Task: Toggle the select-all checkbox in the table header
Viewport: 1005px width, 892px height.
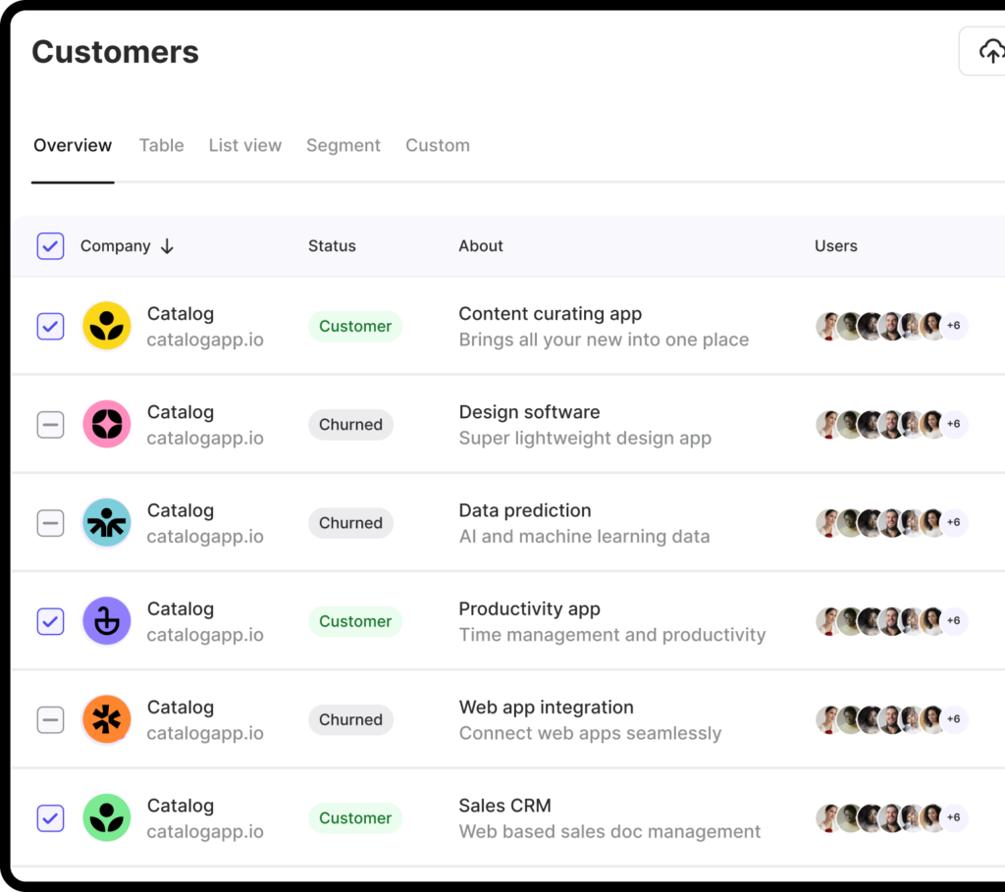Action: [50, 245]
